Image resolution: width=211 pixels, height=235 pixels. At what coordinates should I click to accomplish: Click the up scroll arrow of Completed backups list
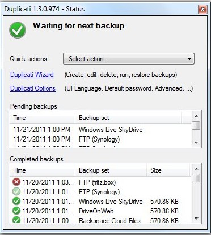point(196,169)
